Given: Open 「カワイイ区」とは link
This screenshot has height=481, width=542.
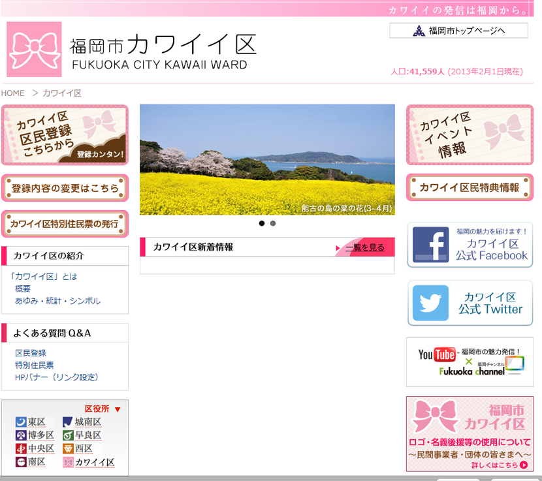Looking at the screenshot, I should coord(43,277).
